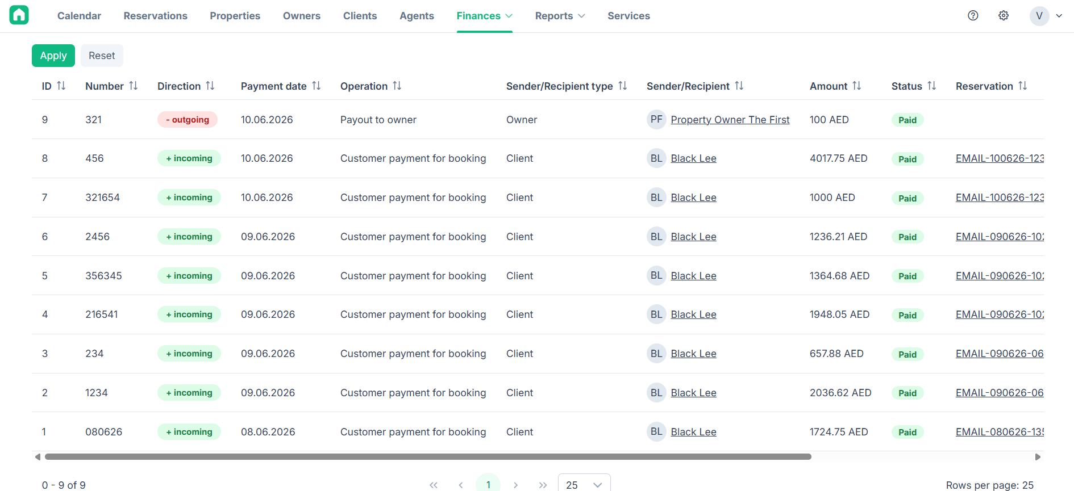Expand the Finances menu dropdown
The height and width of the screenshot is (491, 1074).
[x=485, y=16]
